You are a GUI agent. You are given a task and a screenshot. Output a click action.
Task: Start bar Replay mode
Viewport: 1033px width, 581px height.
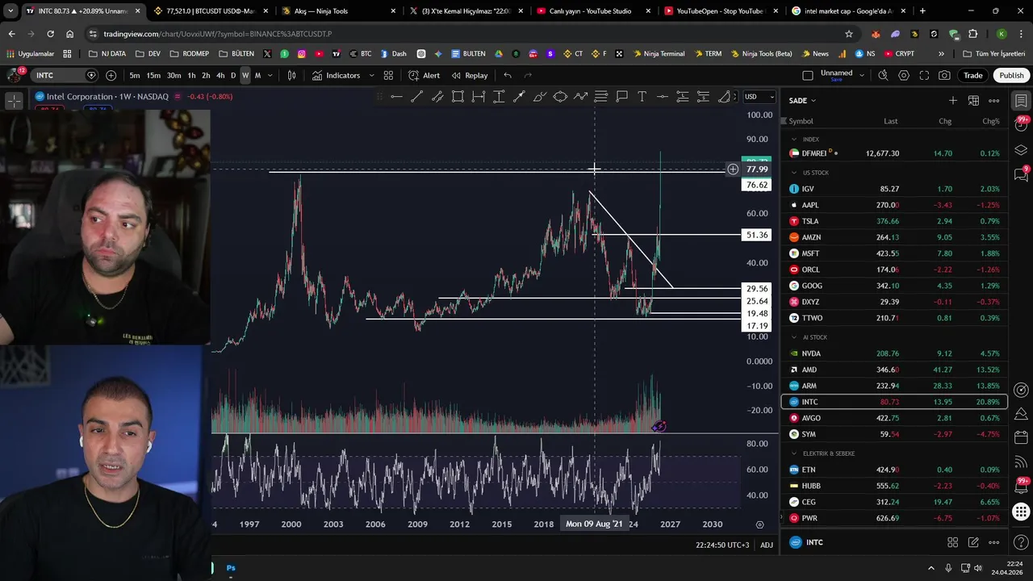pos(470,75)
